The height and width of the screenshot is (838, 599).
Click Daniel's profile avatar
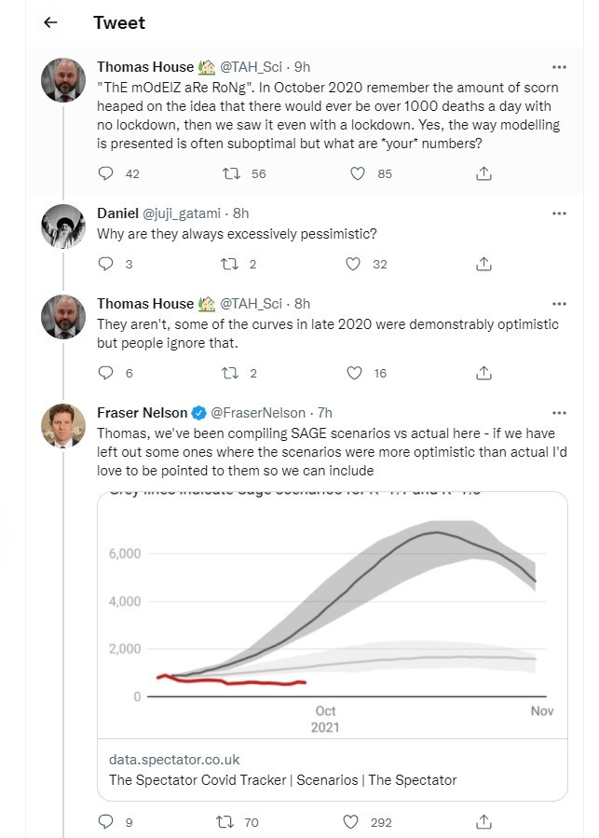(64, 227)
